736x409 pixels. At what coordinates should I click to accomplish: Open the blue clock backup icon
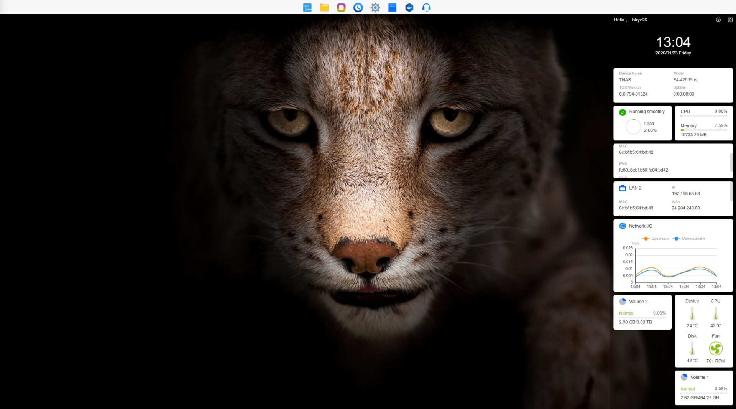pyautogui.click(x=358, y=7)
